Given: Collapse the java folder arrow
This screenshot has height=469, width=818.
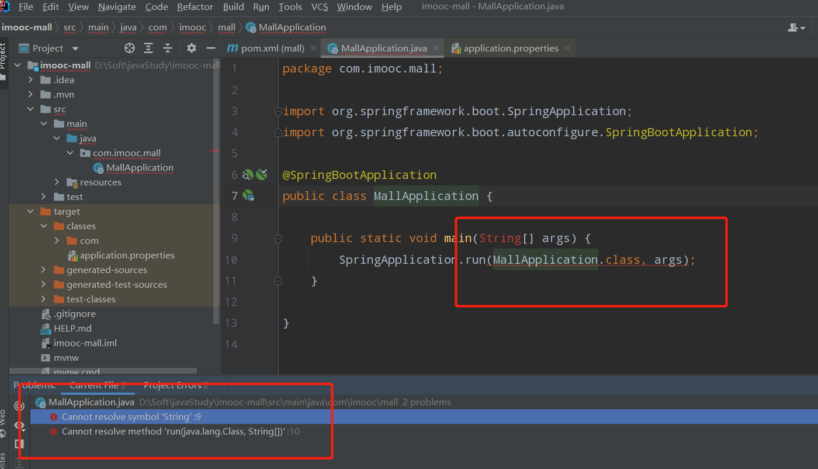Looking at the screenshot, I should [57, 138].
